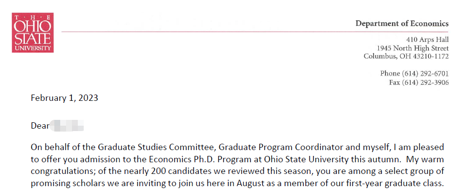Click the word Dear in the salutation
Image resolution: width=465 pixels, height=191 pixels.
point(40,126)
